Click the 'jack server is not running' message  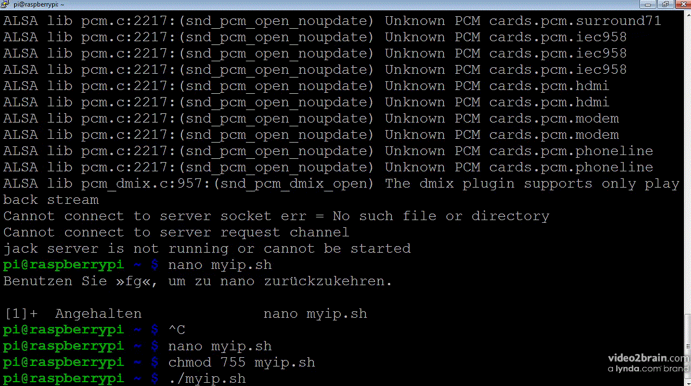(x=206, y=248)
